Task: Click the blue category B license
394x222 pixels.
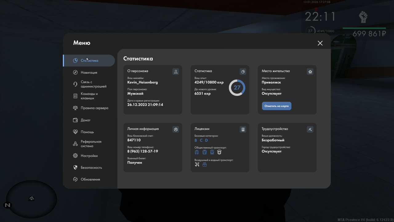Action: pos(196,140)
